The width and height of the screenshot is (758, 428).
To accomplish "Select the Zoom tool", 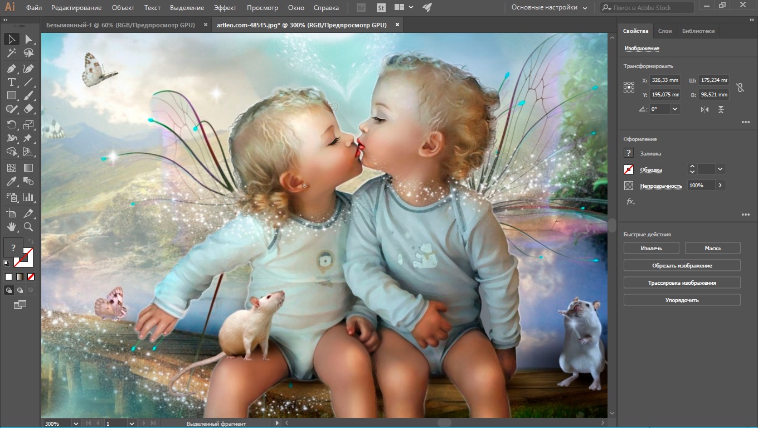I will [x=28, y=227].
